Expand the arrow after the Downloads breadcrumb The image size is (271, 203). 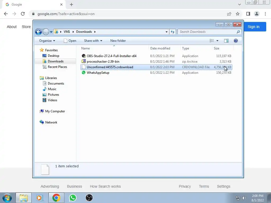coord(95,32)
